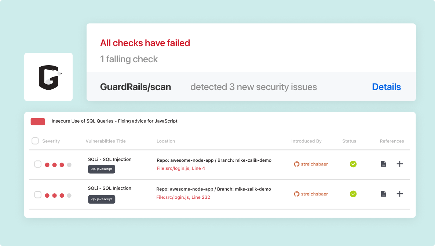Click GitHub icon beside first streichsbaer

coord(297,164)
